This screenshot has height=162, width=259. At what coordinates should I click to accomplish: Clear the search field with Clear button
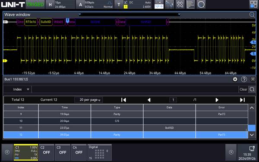243,89
